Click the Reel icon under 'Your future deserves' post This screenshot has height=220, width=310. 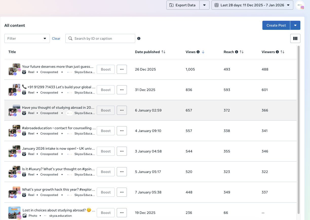[x=24, y=72]
